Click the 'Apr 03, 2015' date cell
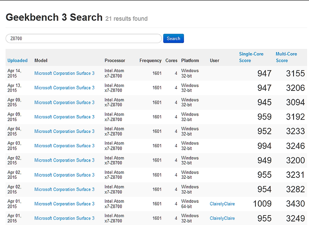Image resolution: width=309 pixels, height=225 pixels. [14, 146]
